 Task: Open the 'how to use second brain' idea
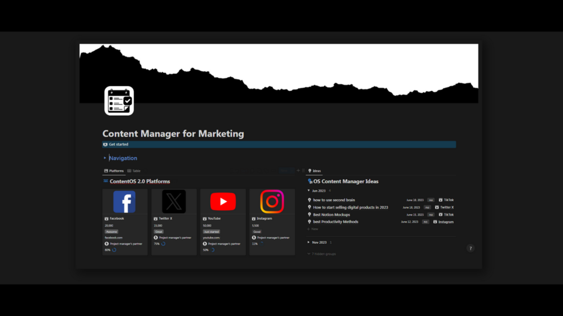click(x=334, y=200)
